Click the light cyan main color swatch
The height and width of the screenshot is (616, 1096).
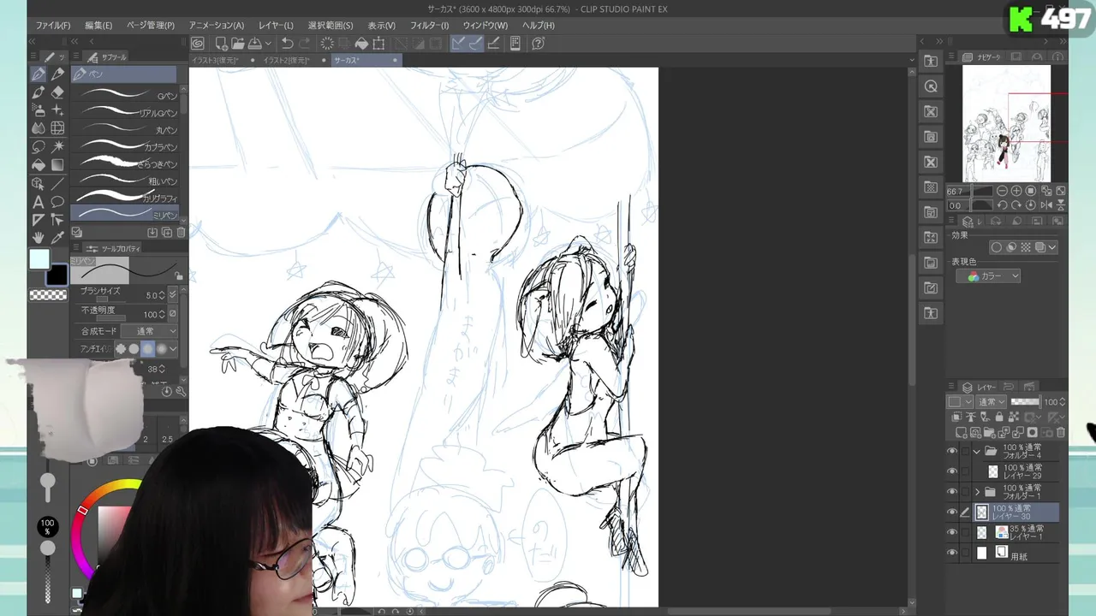point(39,260)
